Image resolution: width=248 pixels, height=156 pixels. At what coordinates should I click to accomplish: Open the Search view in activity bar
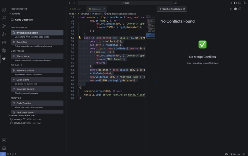point(4,18)
